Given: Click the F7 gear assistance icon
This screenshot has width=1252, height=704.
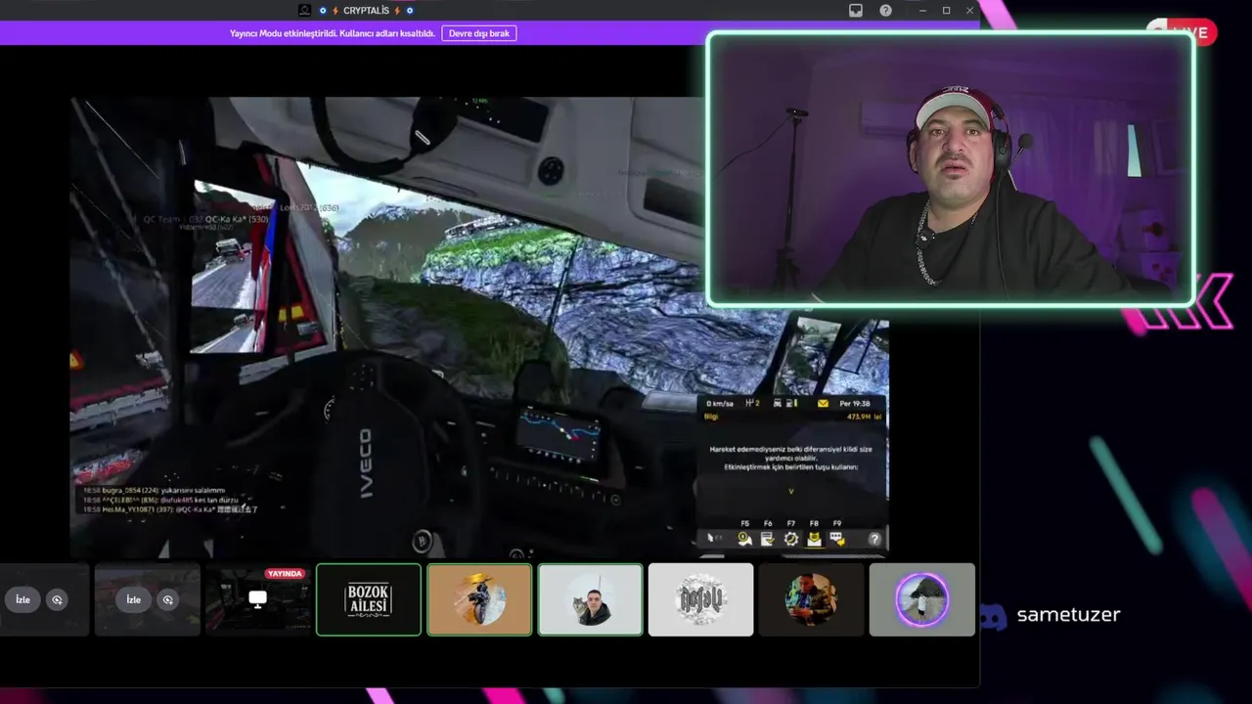Looking at the screenshot, I should coord(790,538).
